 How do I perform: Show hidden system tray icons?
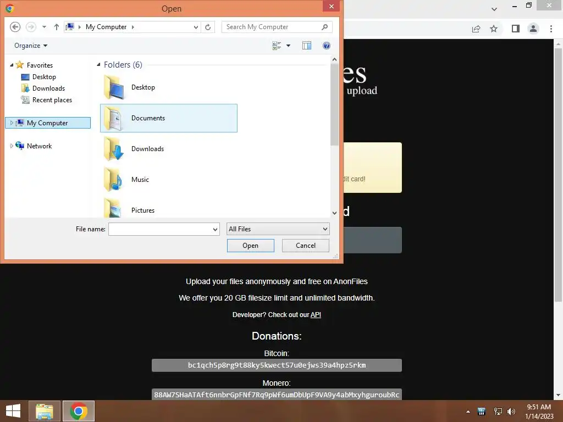pyautogui.click(x=468, y=412)
